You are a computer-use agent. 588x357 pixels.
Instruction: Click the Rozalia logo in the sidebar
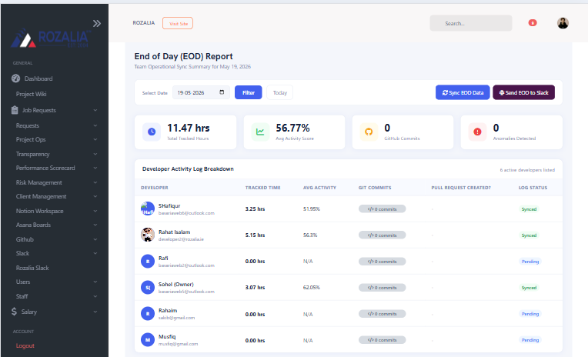click(x=51, y=38)
